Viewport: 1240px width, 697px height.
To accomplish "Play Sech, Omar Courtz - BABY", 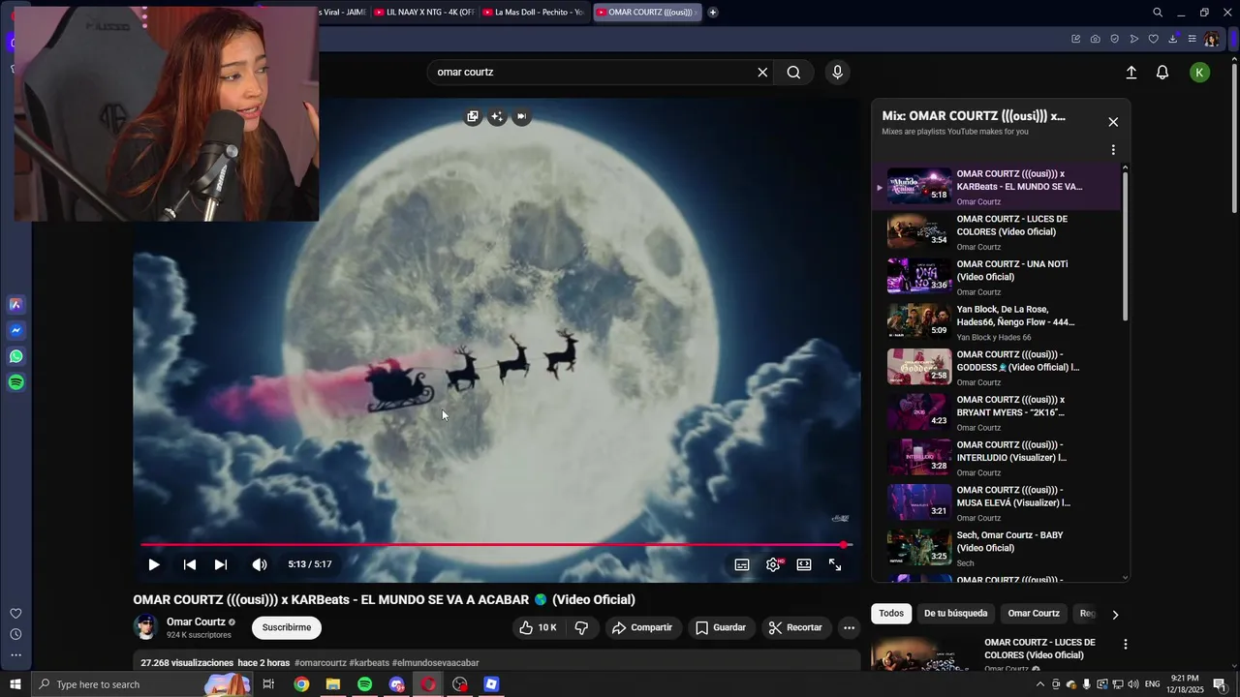I will point(995,548).
